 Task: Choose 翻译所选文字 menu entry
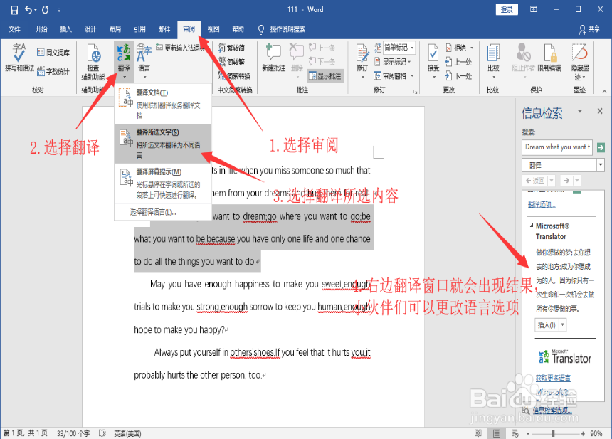pyautogui.click(x=163, y=143)
